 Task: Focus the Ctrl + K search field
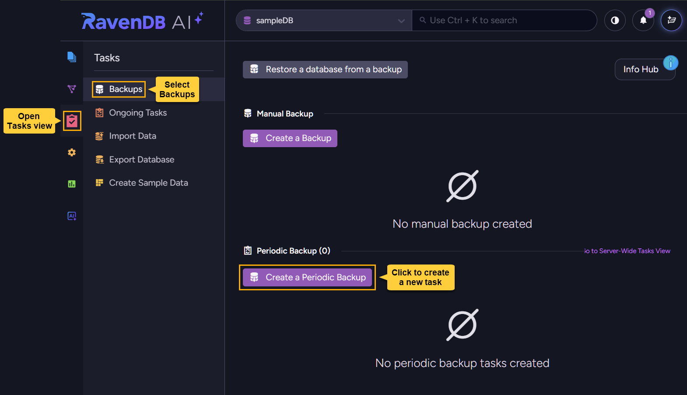pos(503,21)
